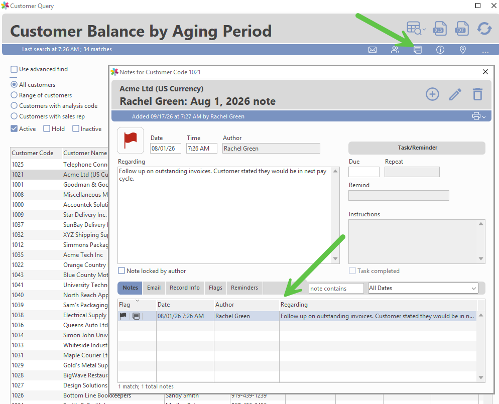Delete the note with trash icon
This screenshot has width=499, height=404.
click(477, 94)
